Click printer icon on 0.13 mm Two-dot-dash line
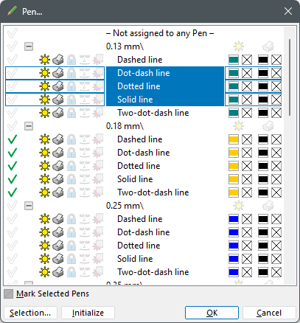Screen dimensions: 300x323 (x=58, y=113)
